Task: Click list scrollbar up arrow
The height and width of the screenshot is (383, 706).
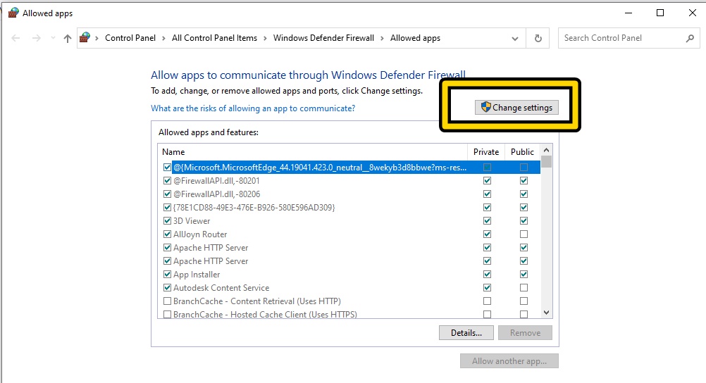Action: (546, 151)
